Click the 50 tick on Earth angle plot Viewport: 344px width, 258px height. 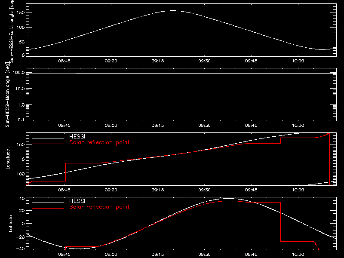[22, 42]
